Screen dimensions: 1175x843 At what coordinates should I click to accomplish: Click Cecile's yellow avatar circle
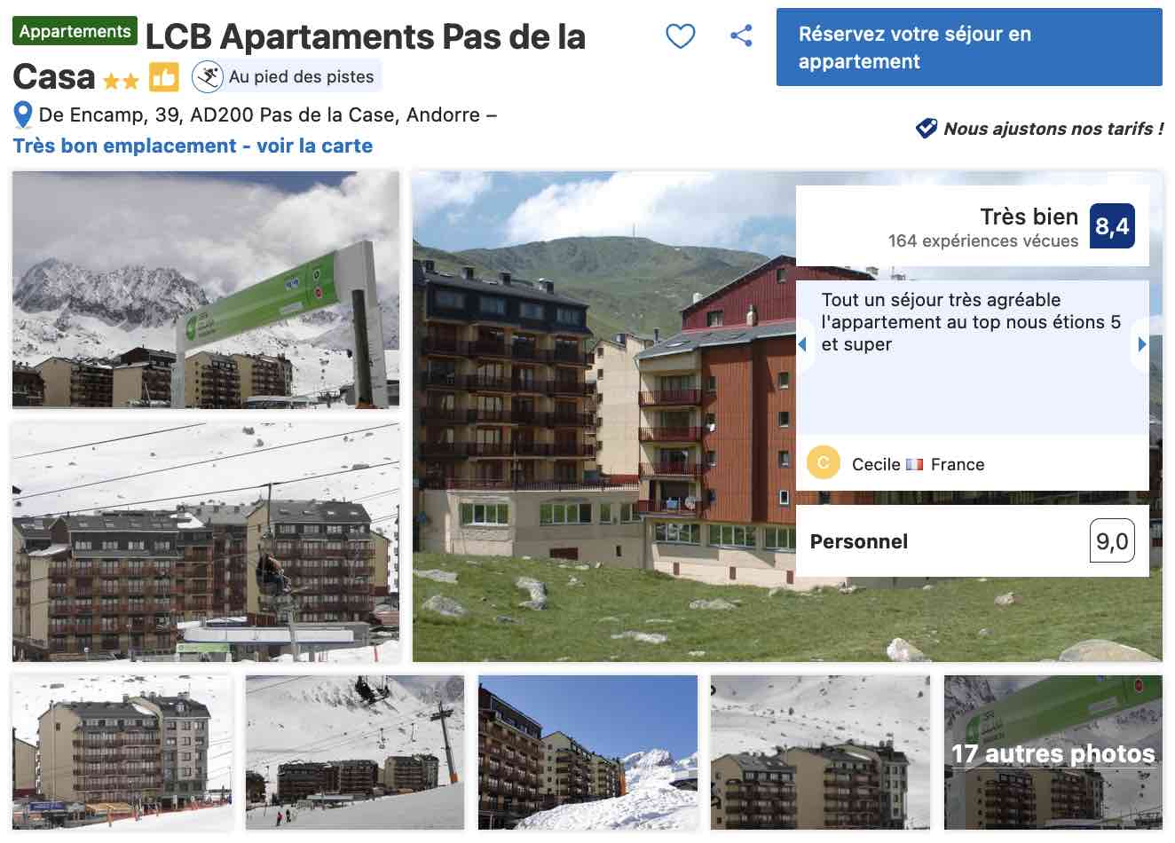(x=824, y=463)
